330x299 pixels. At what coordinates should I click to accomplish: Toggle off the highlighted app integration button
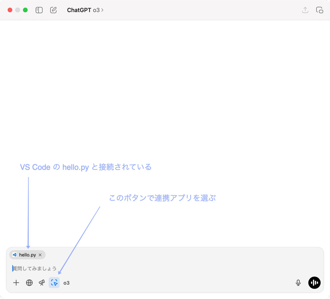[54, 283]
